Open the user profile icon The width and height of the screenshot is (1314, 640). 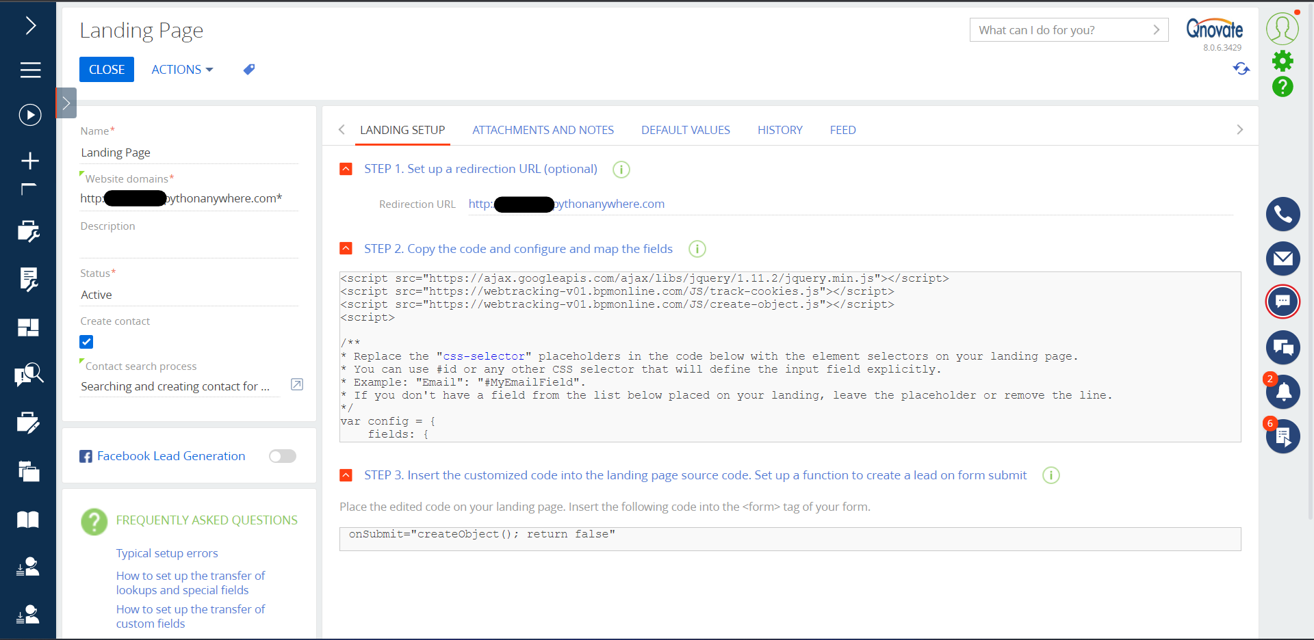(1283, 29)
